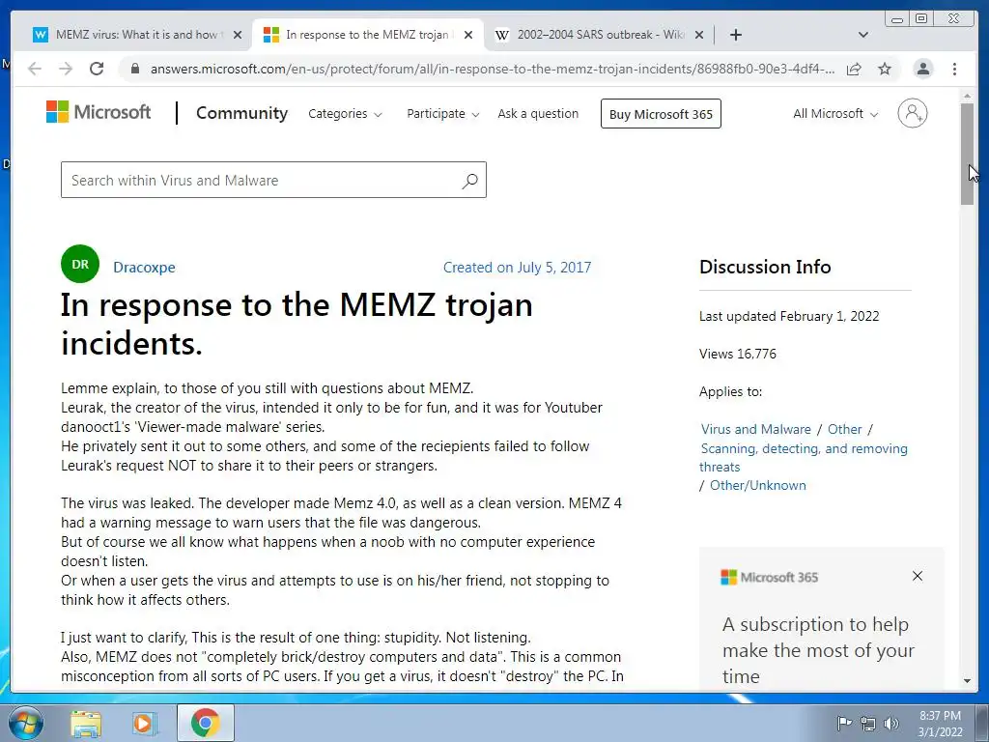Image resolution: width=989 pixels, height=742 pixels.
Task: Open the Windows Start menu
Action: tap(26, 723)
